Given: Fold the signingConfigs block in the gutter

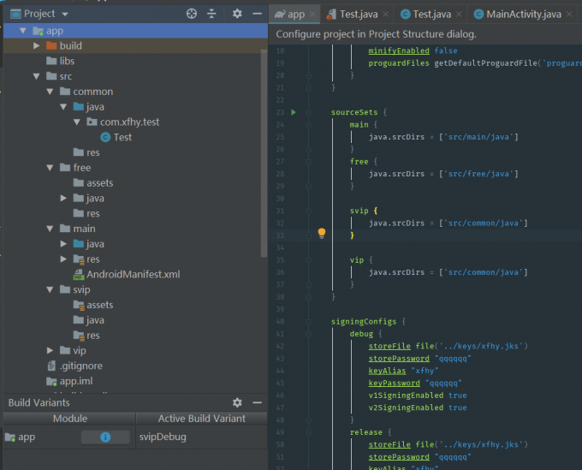Looking at the screenshot, I should 308,322.
